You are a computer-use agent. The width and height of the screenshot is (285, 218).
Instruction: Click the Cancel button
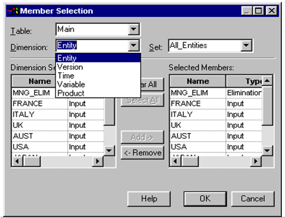(x=253, y=199)
